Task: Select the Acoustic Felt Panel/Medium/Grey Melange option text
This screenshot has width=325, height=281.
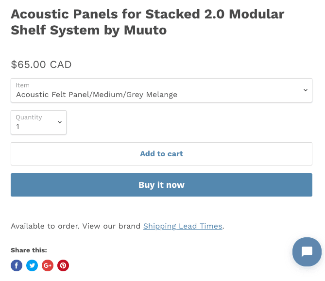Action: point(97,95)
